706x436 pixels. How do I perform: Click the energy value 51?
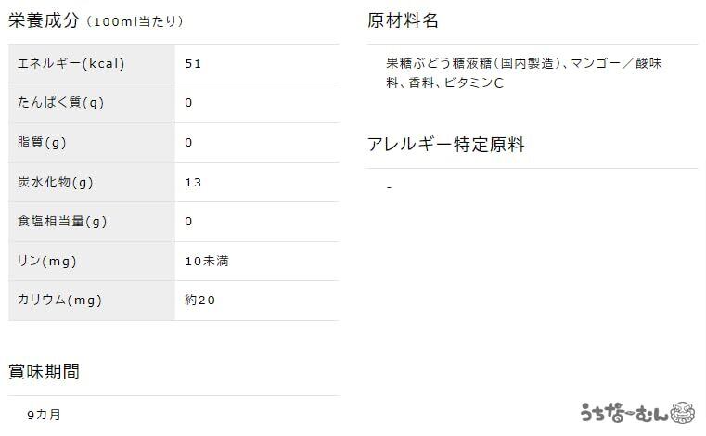(x=193, y=64)
